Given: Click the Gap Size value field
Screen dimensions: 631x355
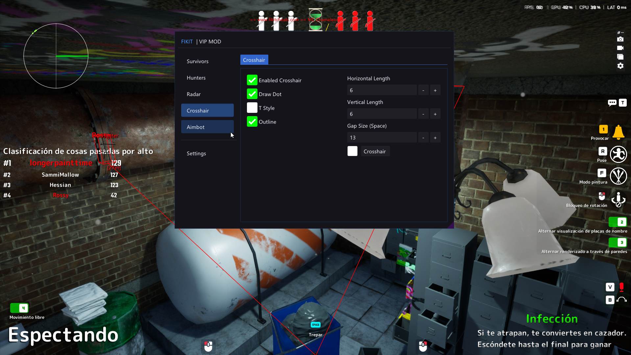Looking at the screenshot, I should 382,138.
